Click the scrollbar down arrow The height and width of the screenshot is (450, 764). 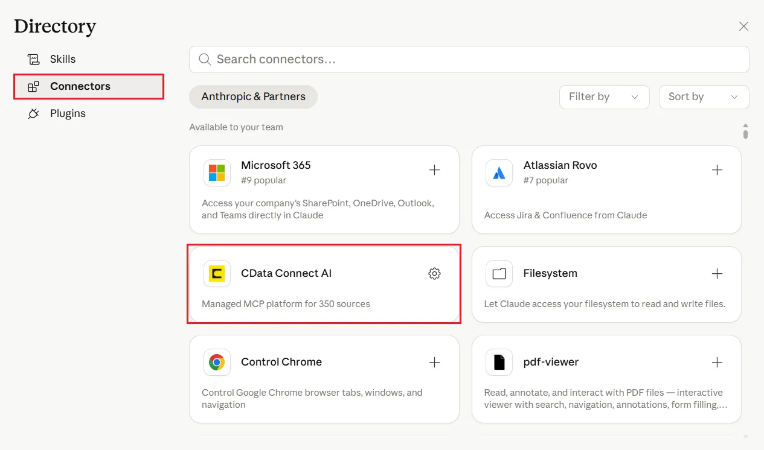746,436
